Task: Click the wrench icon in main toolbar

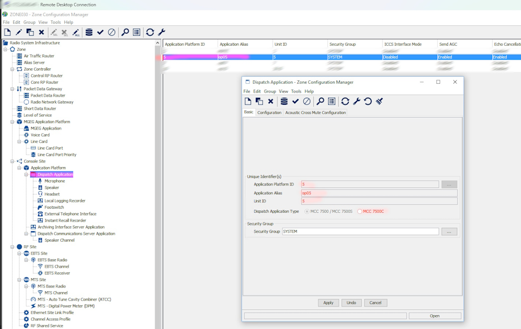Action: click(x=162, y=32)
